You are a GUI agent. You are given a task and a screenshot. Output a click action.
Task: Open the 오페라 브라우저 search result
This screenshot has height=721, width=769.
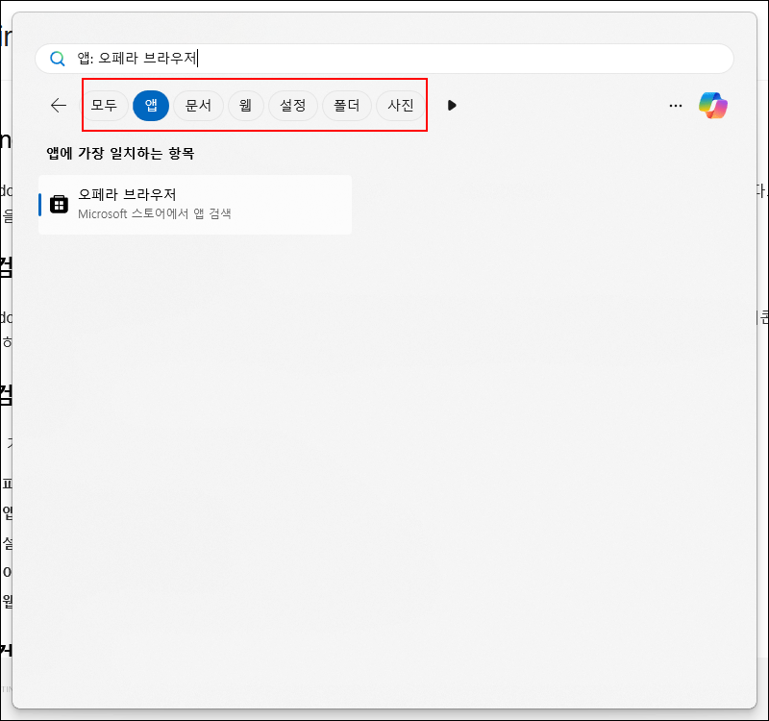(x=195, y=205)
